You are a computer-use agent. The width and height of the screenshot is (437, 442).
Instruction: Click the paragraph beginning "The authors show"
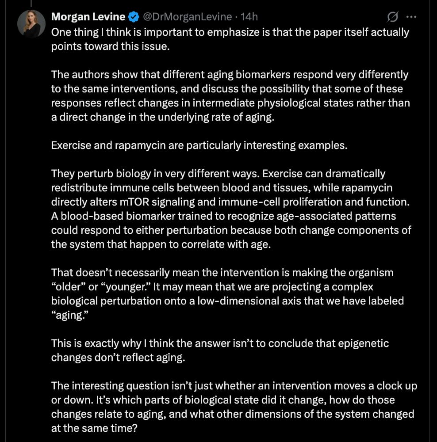click(x=230, y=96)
